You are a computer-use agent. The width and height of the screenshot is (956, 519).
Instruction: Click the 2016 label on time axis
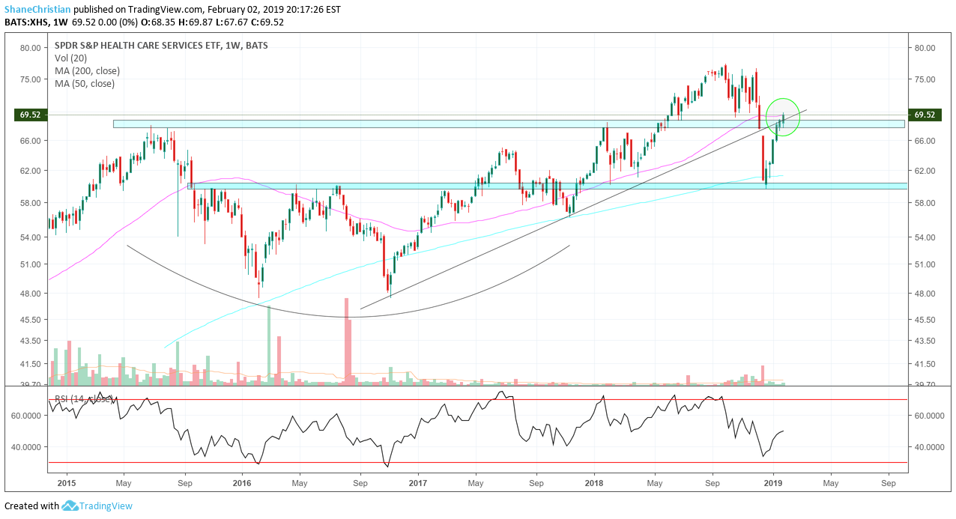241,483
